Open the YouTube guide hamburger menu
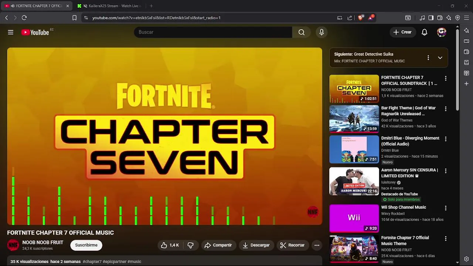 11,32
